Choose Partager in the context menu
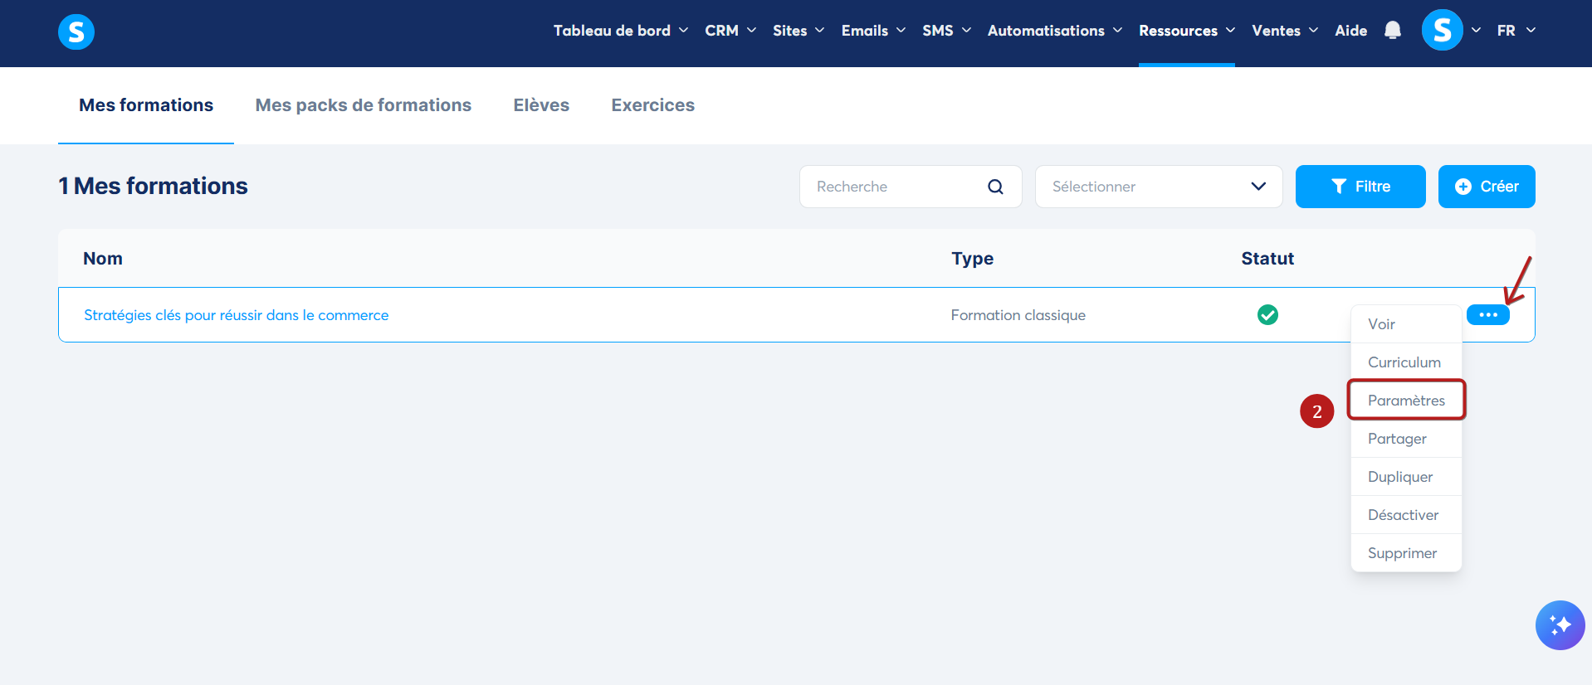 [1406, 439]
